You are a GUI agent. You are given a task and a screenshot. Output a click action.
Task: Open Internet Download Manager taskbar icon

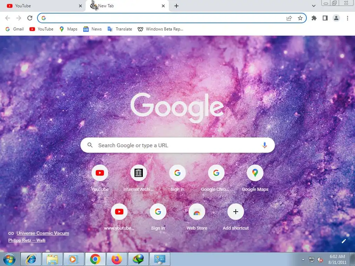(x=138, y=259)
